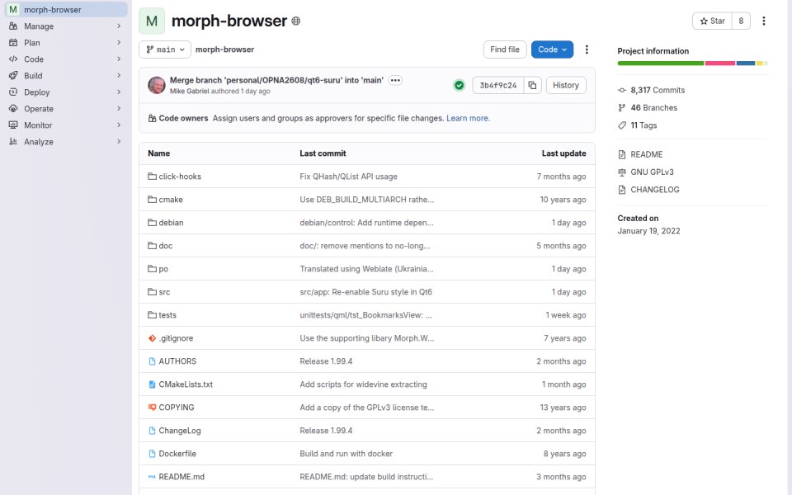Image resolution: width=792 pixels, height=495 pixels.
Task: Open the Plan menu label in the sidebar
Action: click(32, 43)
